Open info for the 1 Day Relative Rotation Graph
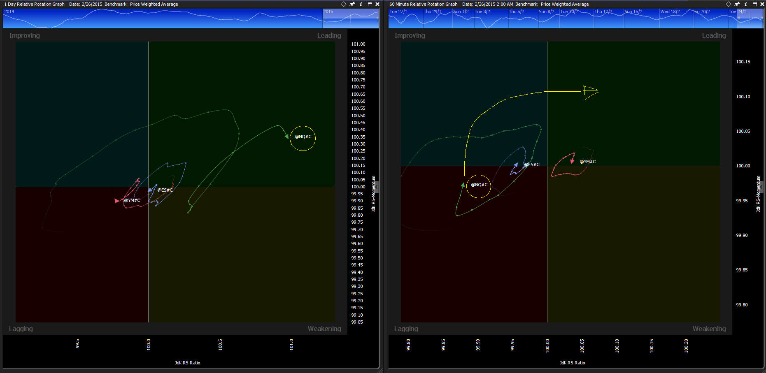 pos(361,4)
